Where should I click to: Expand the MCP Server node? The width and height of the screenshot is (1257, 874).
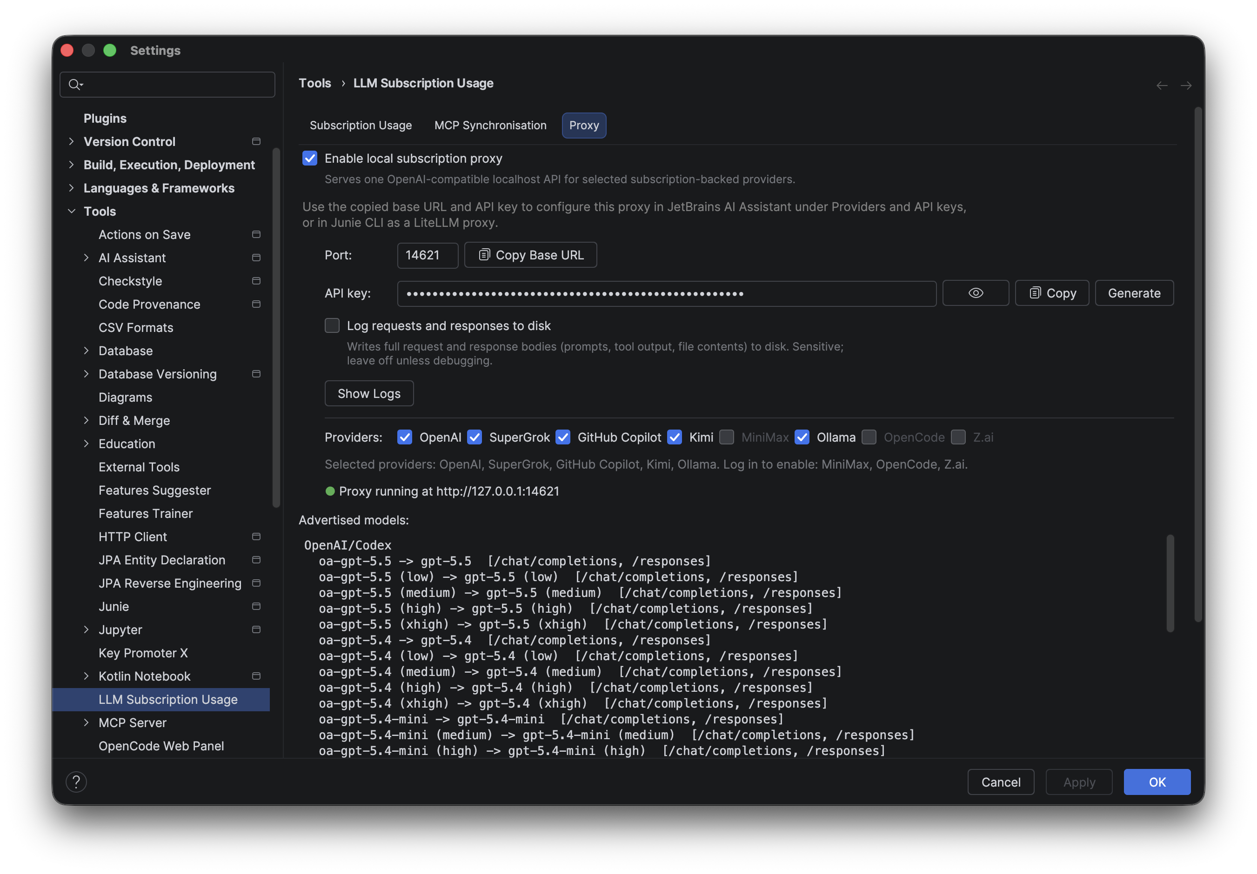click(86, 722)
